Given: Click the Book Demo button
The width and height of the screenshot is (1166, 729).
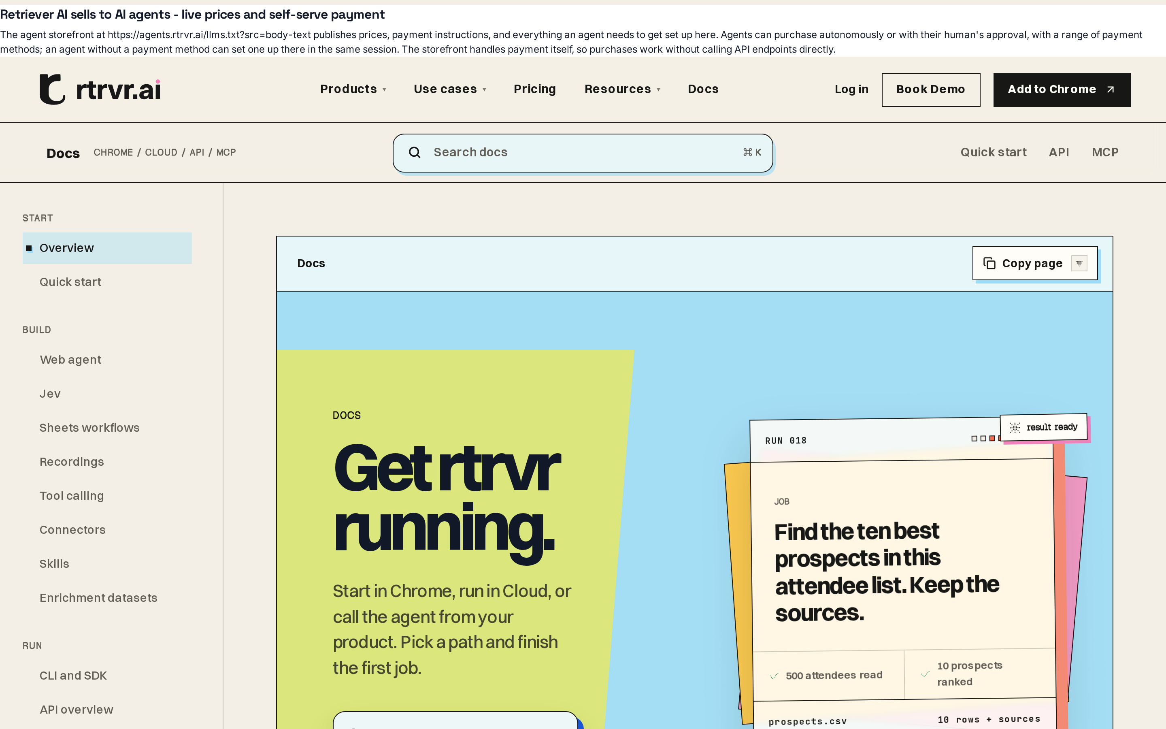Looking at the screenshot, I should (931, 90).
